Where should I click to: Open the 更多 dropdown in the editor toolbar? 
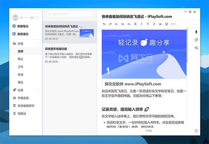tap(174, 24)
